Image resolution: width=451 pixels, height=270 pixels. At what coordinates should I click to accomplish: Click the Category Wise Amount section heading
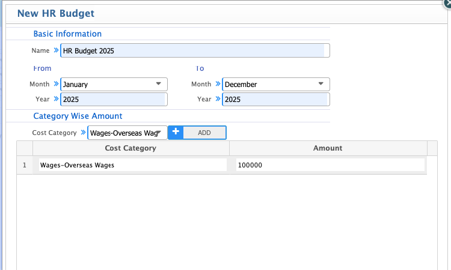point(78,116)
